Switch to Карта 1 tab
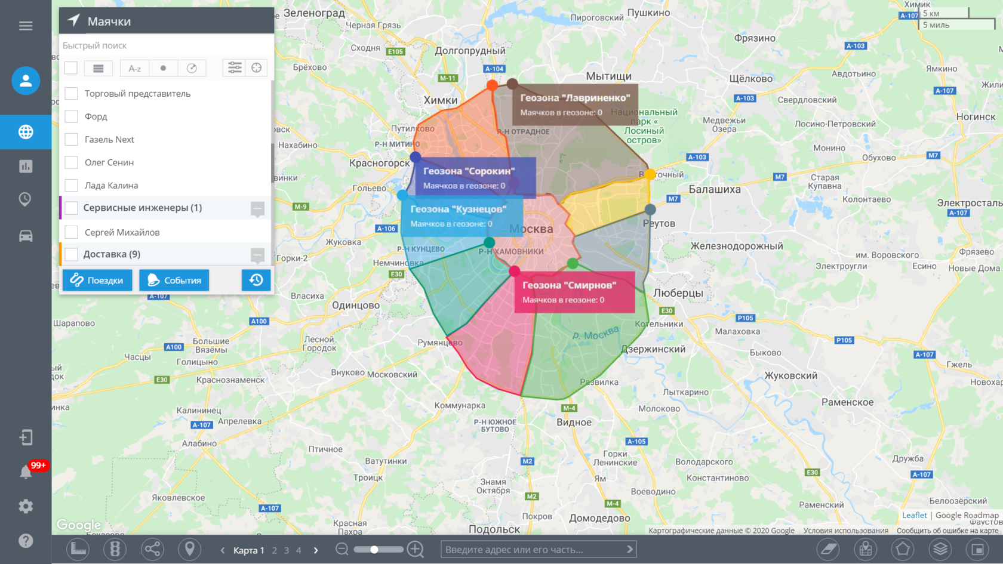 (x=248, y=550)
